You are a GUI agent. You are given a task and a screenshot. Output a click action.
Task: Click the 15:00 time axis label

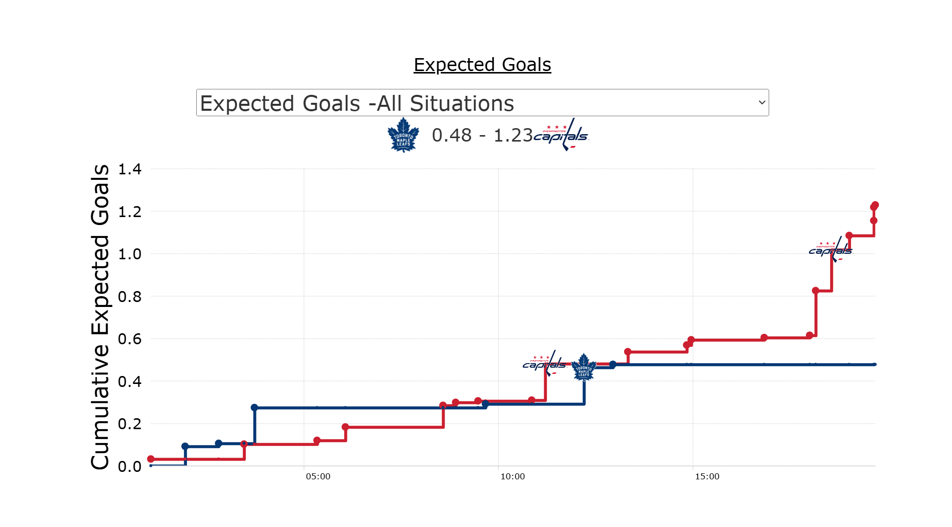pos(707,476)
